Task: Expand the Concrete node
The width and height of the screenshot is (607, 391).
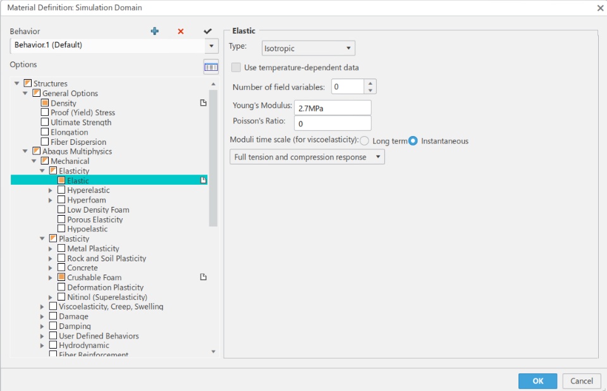Action: 51,268
